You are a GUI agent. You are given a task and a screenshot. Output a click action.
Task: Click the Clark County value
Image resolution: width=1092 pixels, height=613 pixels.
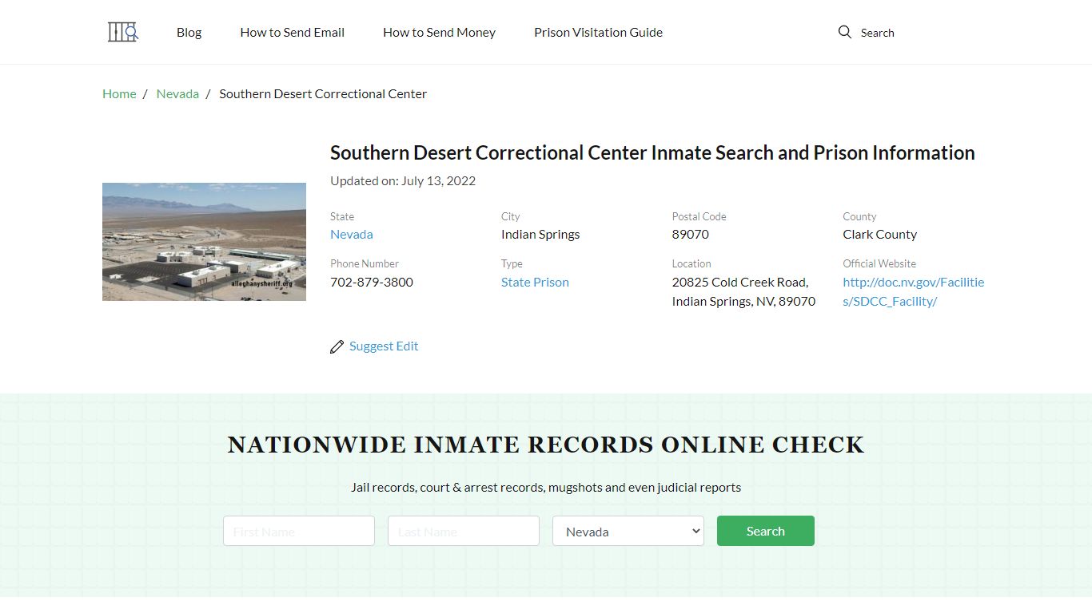tap(879, 234)
